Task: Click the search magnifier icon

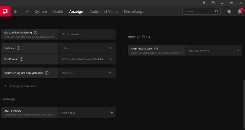Action: pos(217,11)
